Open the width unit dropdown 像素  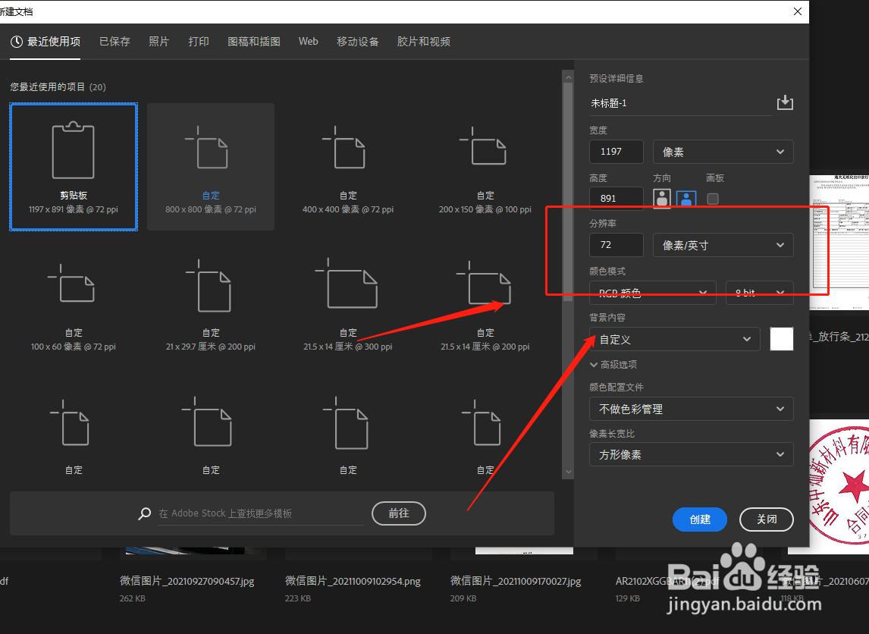(x=723, y=152)
